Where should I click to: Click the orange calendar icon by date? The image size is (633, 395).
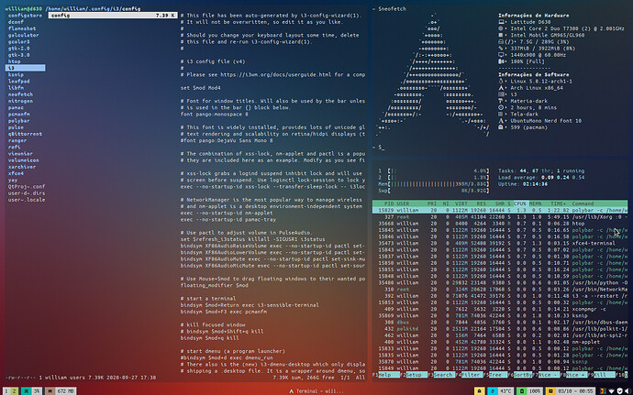551,391
